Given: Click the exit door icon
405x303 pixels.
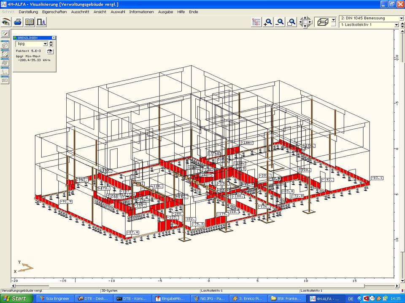Looking at the screenshot, I should click(41, 22).
